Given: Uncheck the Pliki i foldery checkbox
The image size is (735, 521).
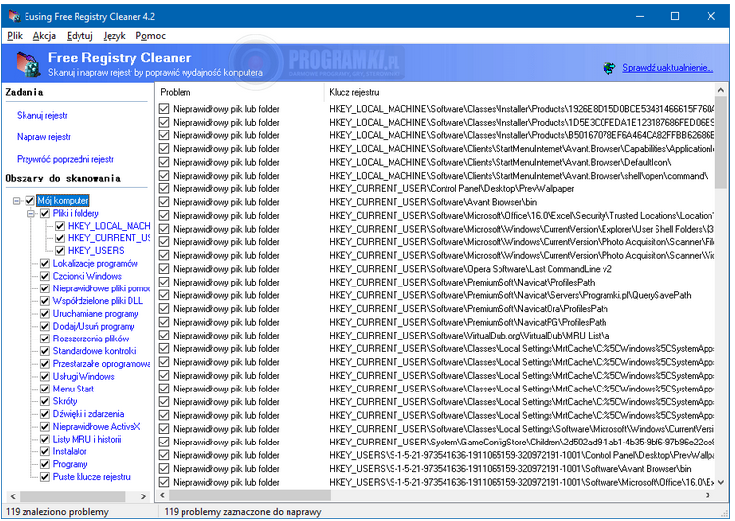Looking at the screenshot, I should tap(45, 214).
